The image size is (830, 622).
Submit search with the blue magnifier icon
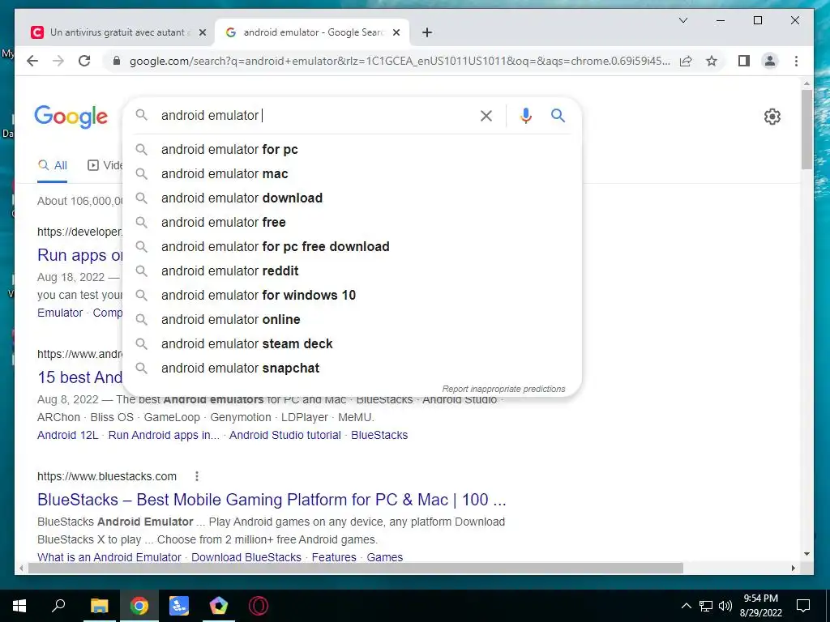point(558,115)
